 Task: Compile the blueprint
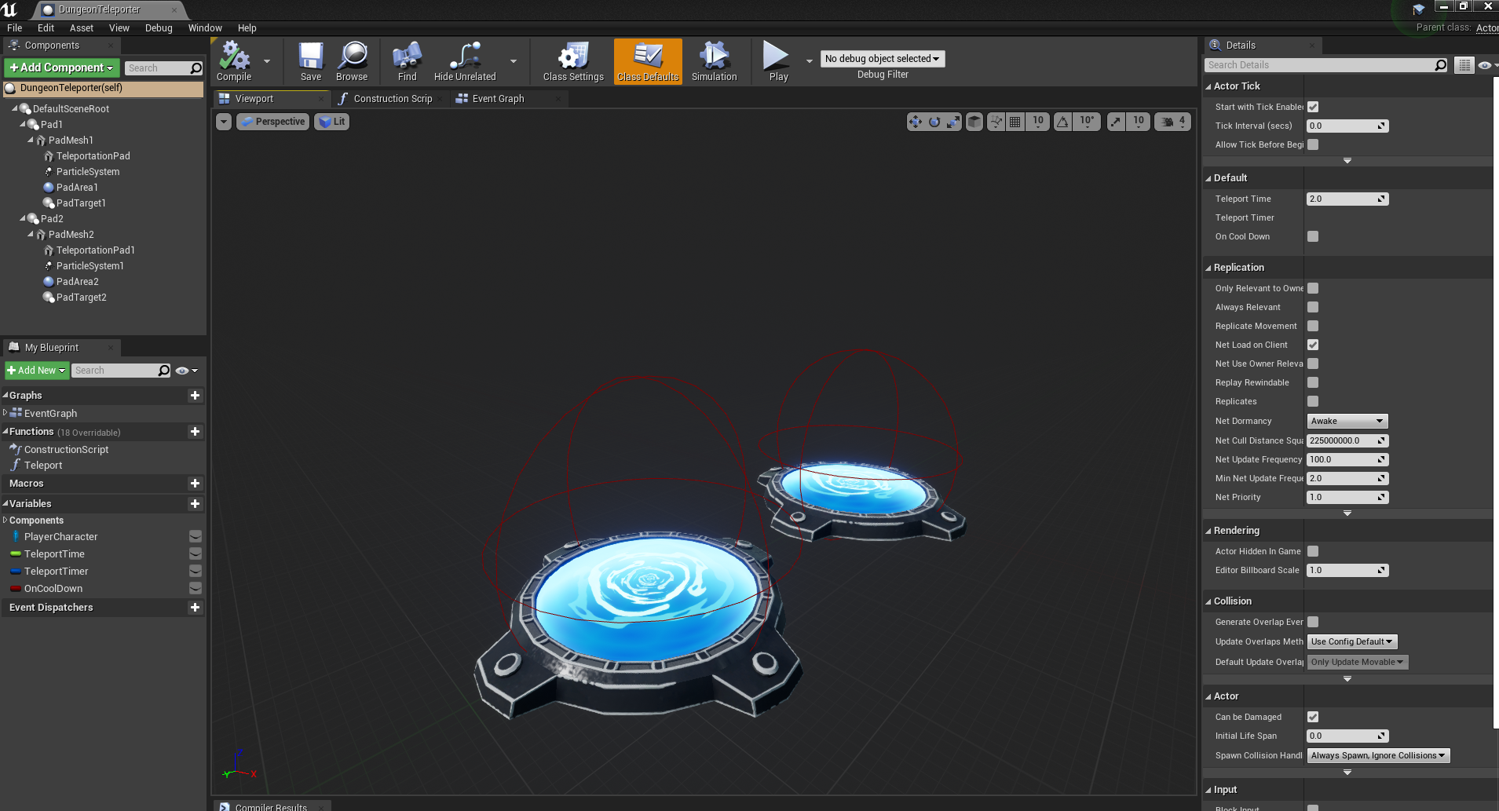[x=234, y=61]
